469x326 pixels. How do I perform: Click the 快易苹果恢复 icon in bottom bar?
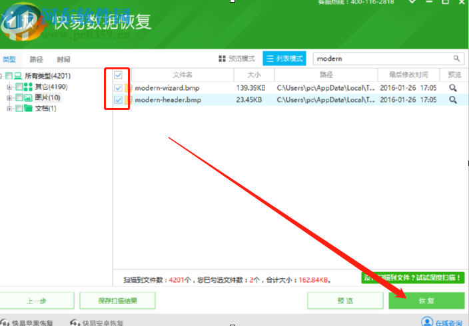point(5,323)
